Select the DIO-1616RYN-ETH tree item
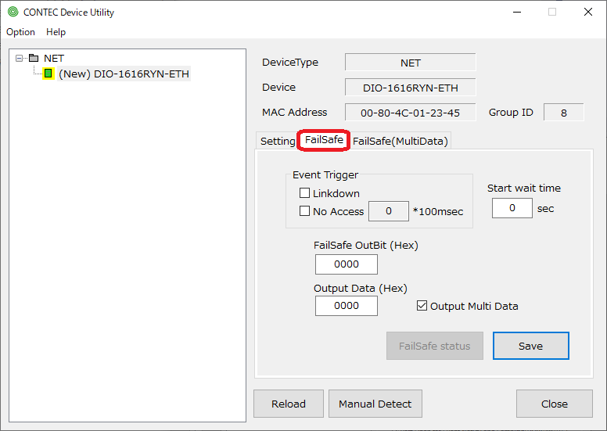607x431 pixels. pyautogui.click(x=124, y=74)
